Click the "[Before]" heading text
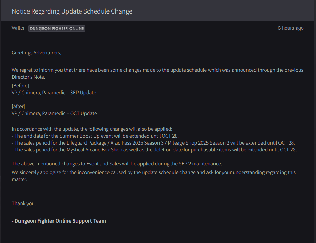 point(20,86)
